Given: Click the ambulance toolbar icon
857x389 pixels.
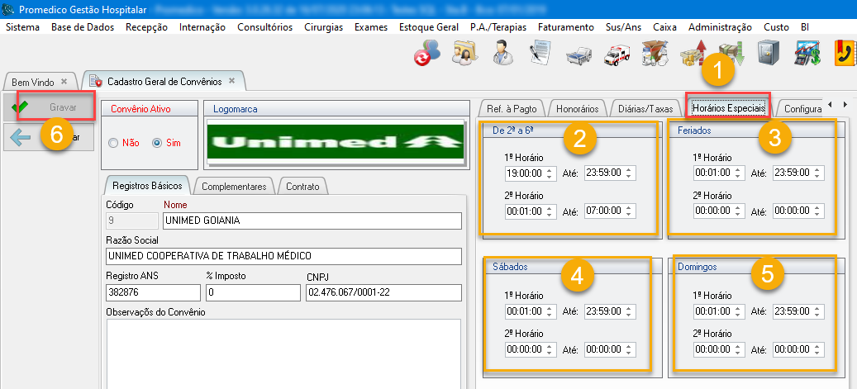Looking at the screenshot, I should click(617, 55).
